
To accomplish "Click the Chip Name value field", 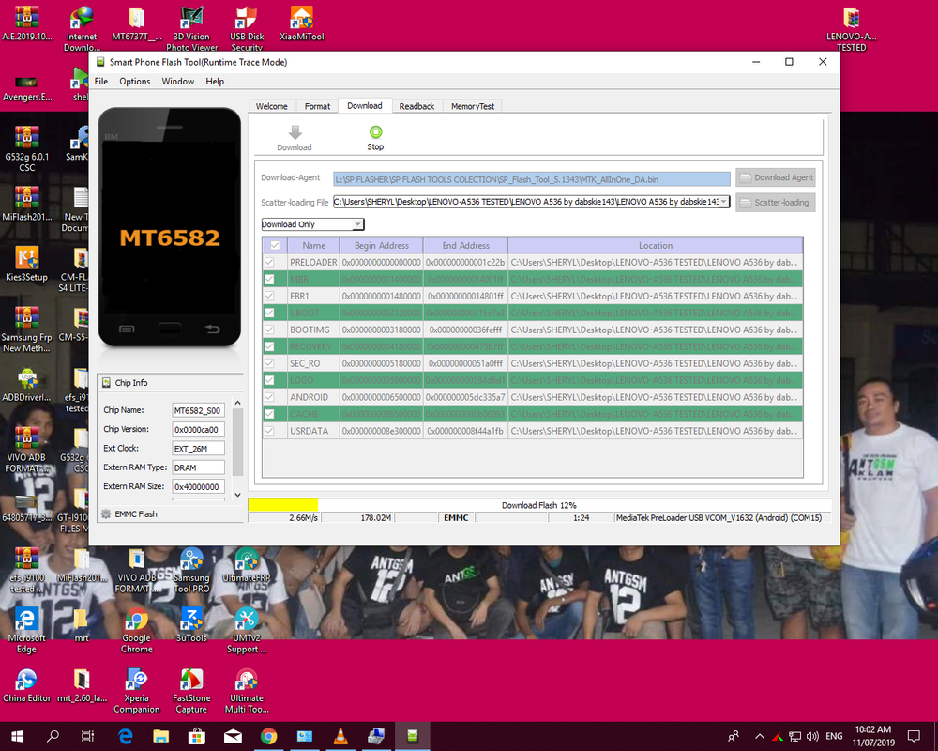I will pos(198,410).
